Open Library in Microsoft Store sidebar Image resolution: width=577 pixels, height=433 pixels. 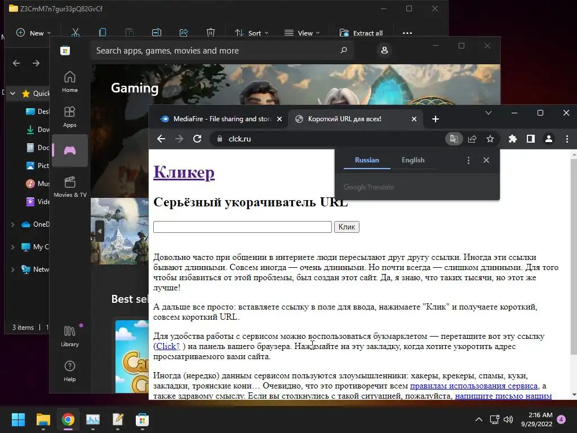tap(69, 336)
